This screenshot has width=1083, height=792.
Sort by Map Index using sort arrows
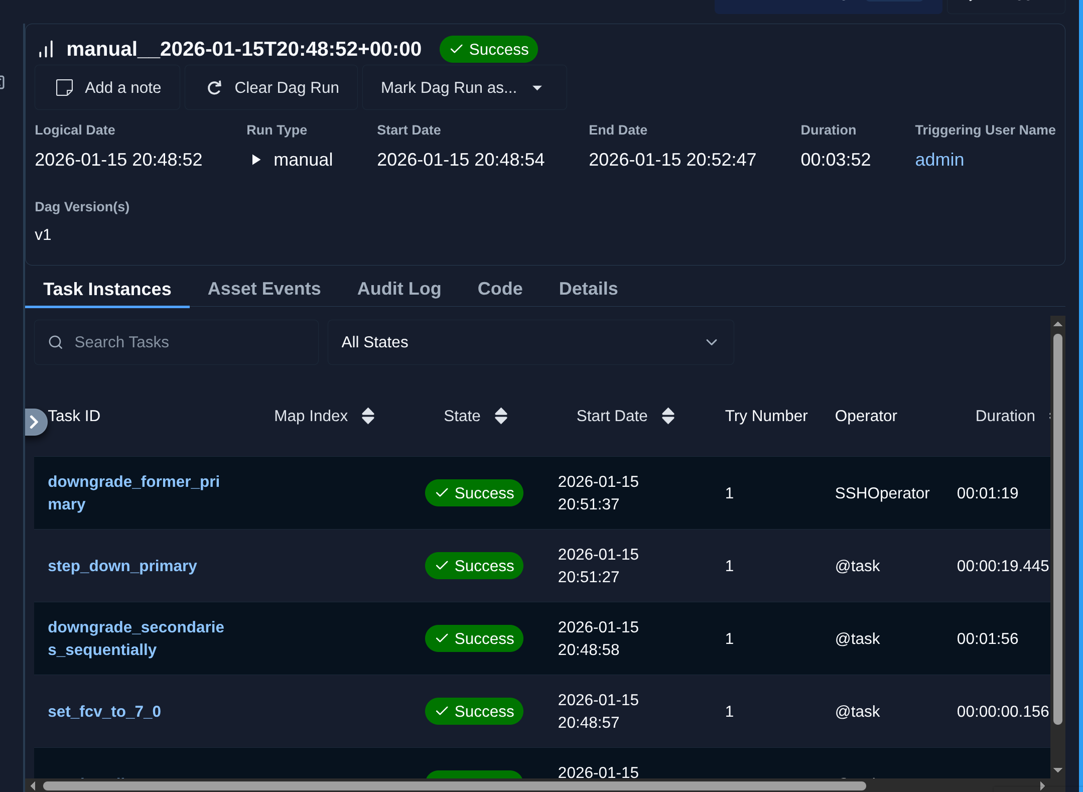click(x=368, y=416)
